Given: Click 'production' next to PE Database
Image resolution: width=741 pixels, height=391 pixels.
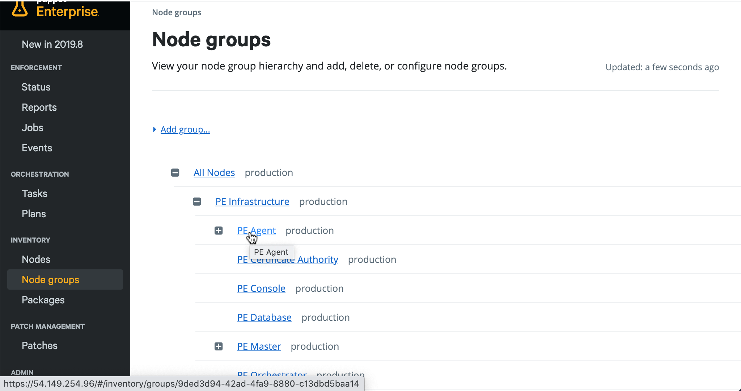Looking at the screenshot, I should click(326, 318).
